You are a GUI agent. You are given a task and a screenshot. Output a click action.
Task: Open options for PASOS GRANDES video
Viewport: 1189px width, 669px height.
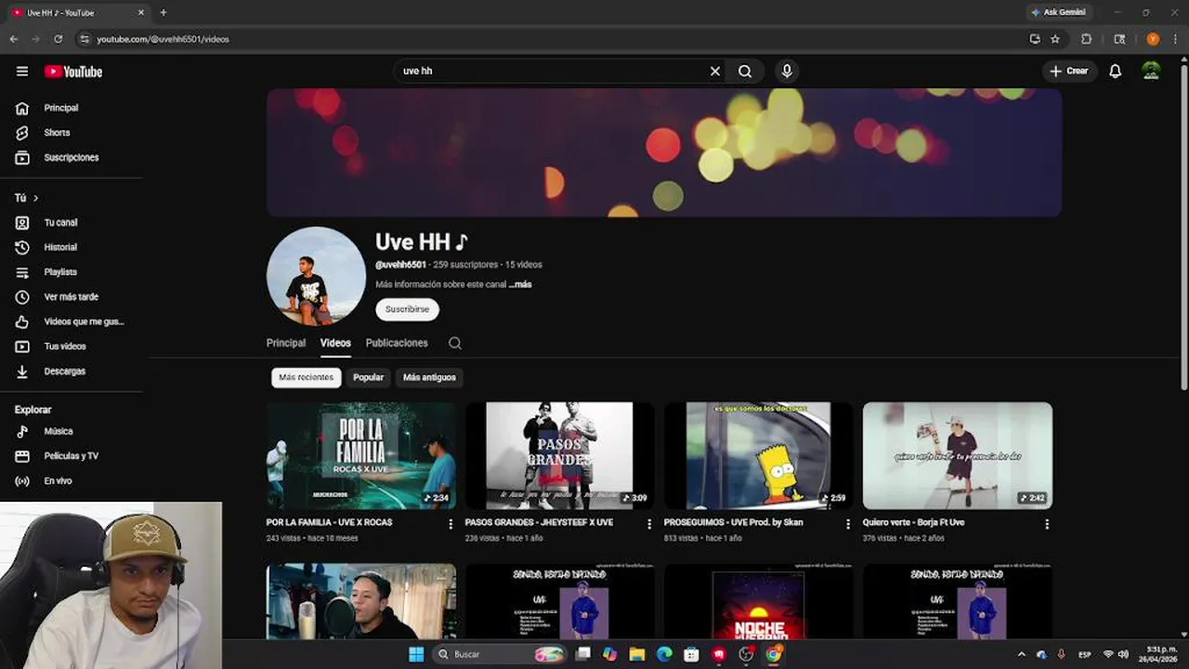tap(649, 524)
